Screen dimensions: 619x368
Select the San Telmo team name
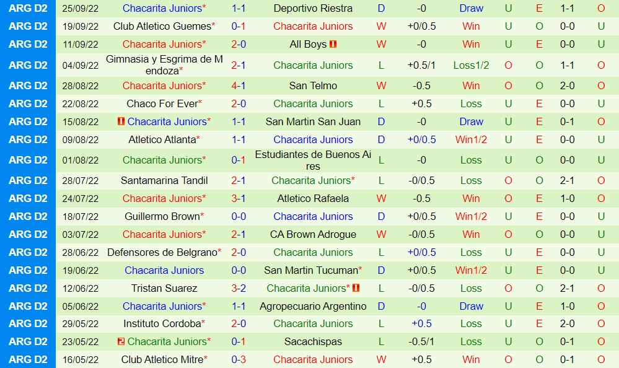pos(313,86)
